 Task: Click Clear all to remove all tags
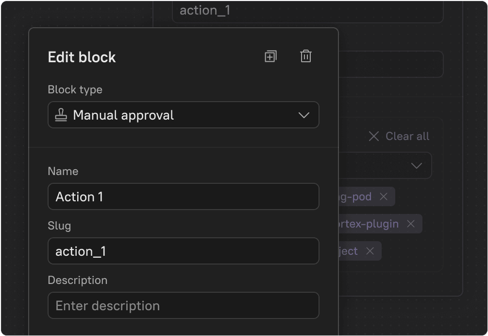tap(407, 136)
